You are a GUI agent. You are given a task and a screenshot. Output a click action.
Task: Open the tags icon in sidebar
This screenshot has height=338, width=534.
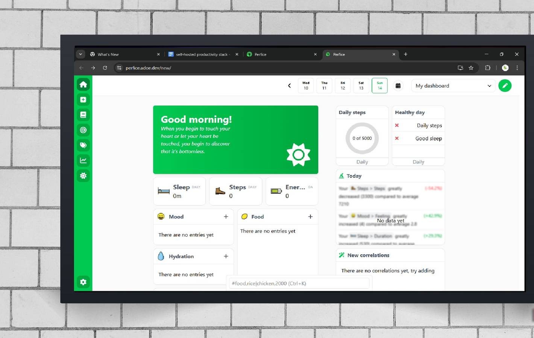[x=83, y=145]
